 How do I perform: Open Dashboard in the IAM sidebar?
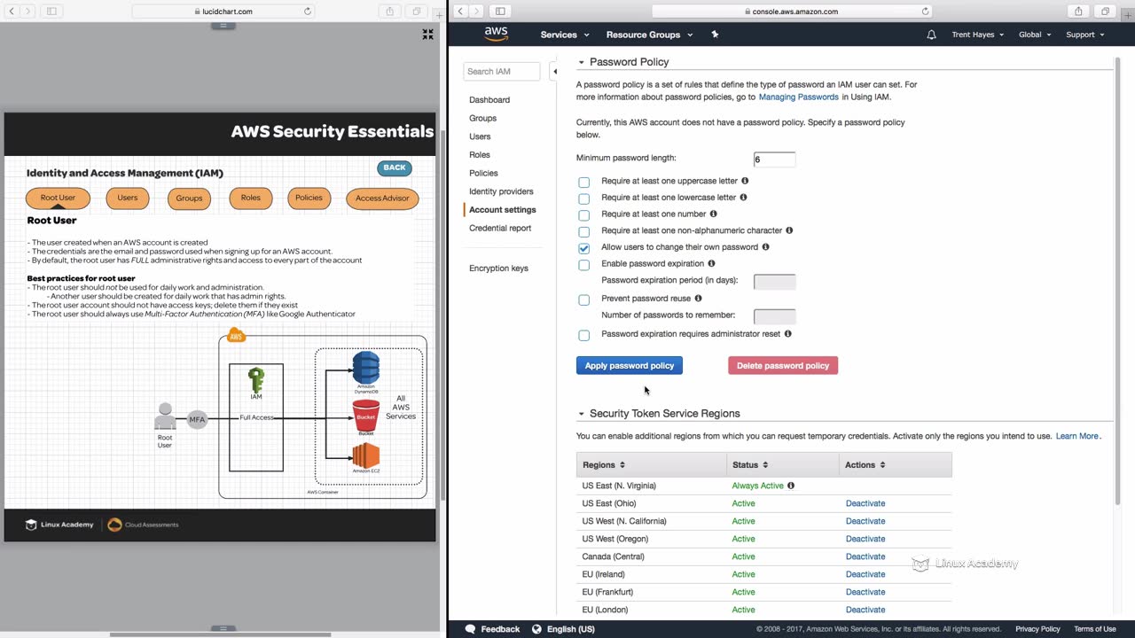[x=489, y=99]
